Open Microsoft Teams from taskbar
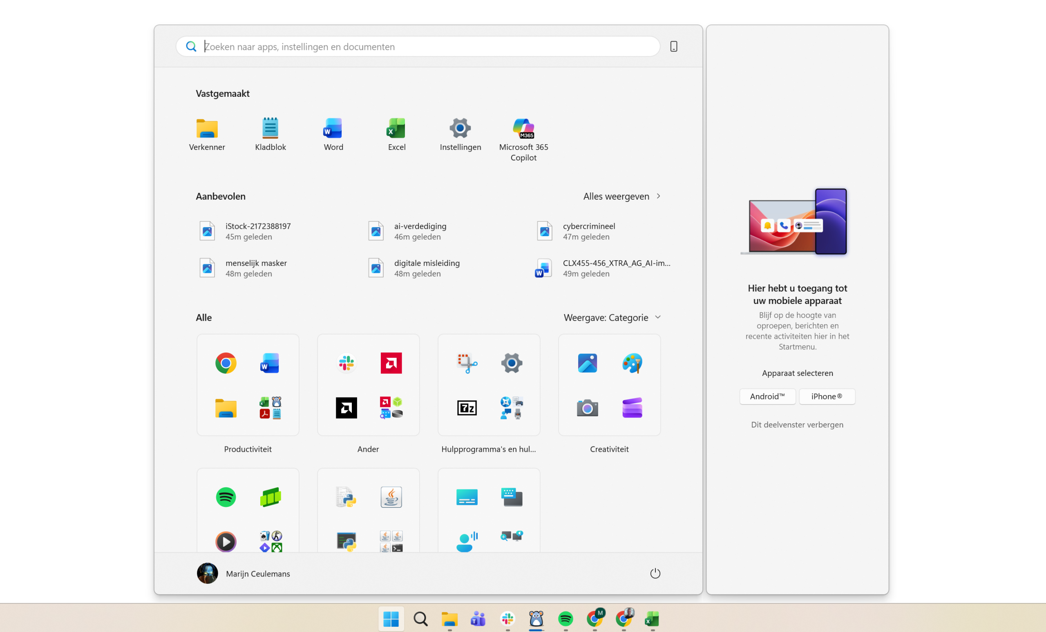The image size is (1046, 632). coord(478,619)
